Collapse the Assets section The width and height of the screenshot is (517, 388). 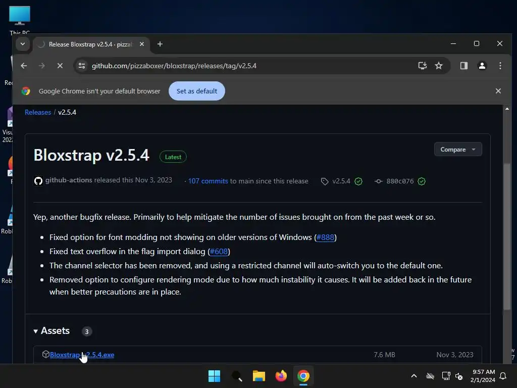[x=51, y=331]
